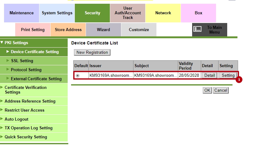This screenshot has width=266, height=157.
Task: Click the New Registration button
Action: (92, 53)
